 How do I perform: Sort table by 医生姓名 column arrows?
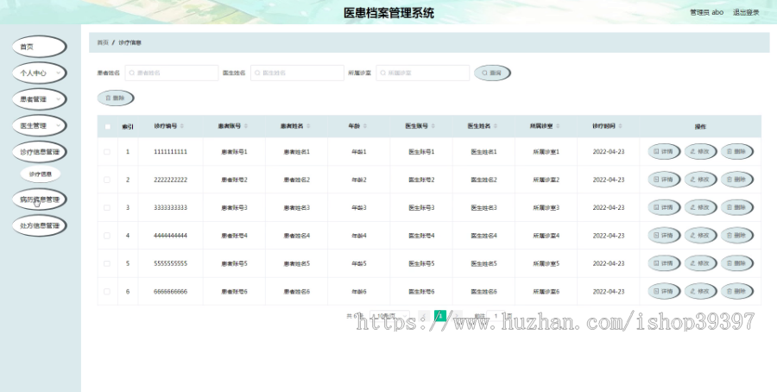[496, 126]
